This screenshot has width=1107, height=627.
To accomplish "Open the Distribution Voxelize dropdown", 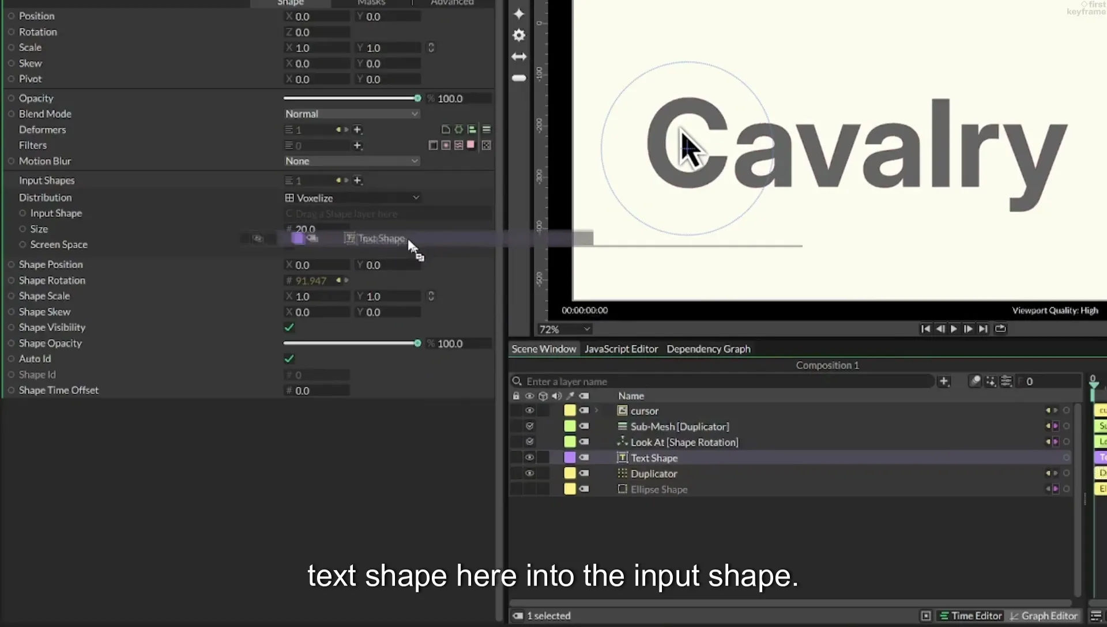I will 352,198.
